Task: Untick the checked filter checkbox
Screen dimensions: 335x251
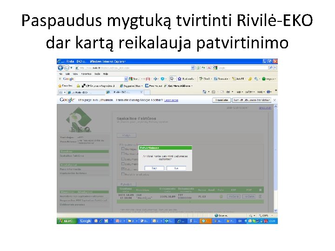Action: (x=123, y=169)
